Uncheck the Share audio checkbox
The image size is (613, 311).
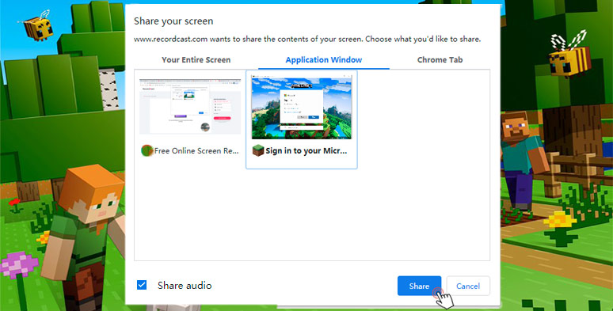coord(142,285)
